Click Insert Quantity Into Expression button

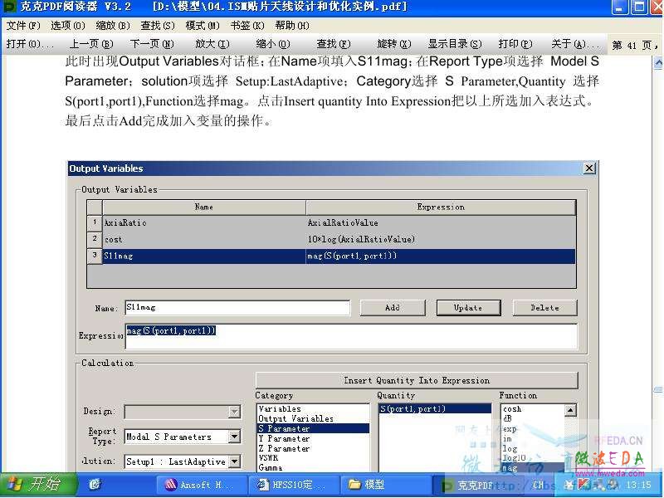[x=417, y=381]
